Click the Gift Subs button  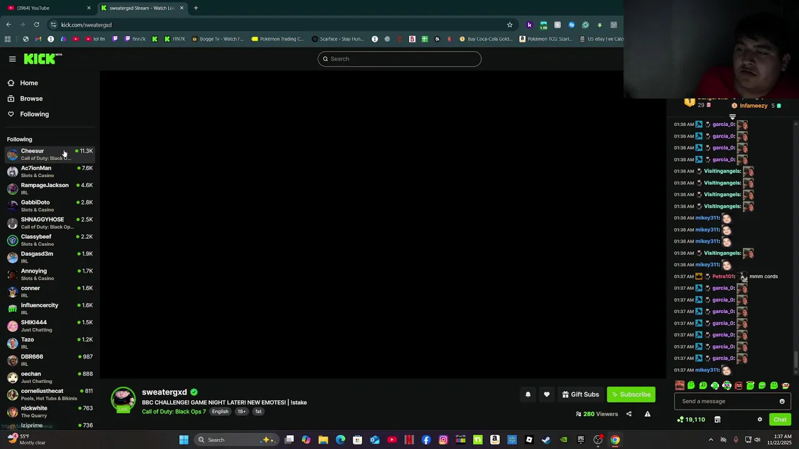pyautogui.click(x=581, y=394)
